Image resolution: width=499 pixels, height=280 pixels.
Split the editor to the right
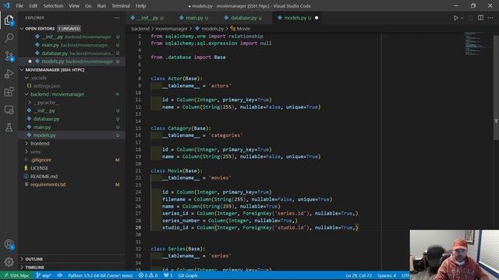480,18
